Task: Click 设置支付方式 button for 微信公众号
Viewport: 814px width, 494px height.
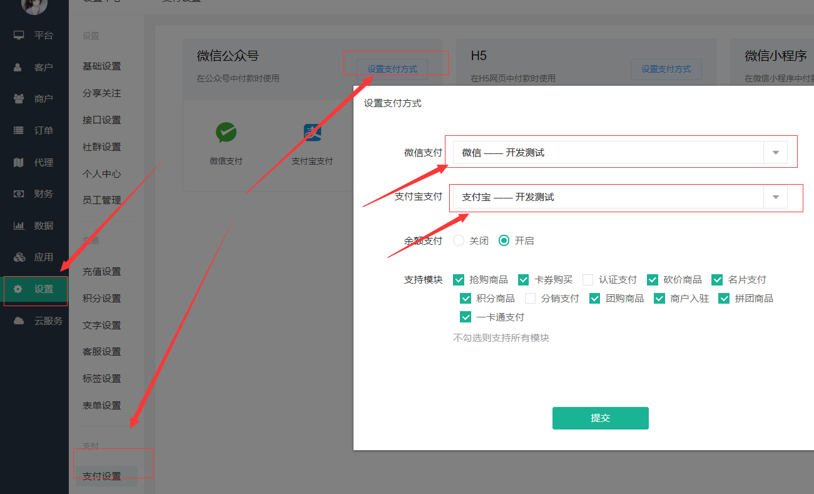Action: click(x=392, y=69)
